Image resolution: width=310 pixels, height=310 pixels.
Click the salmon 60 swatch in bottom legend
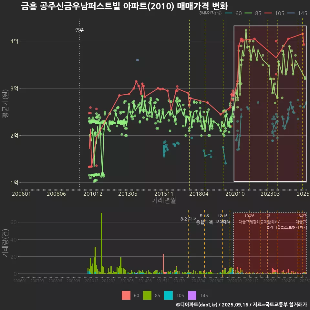coord(126,295)
